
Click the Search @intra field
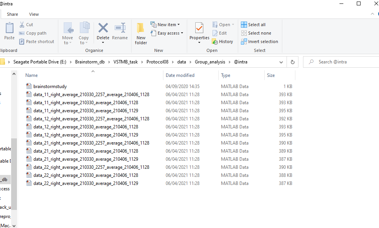(x=341, y=62)
